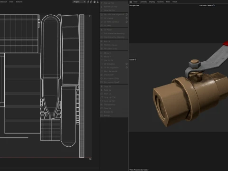Screen dimensions: 228x171
Task: Click the UV Weld and Relax icon
Action: [102, 22]
